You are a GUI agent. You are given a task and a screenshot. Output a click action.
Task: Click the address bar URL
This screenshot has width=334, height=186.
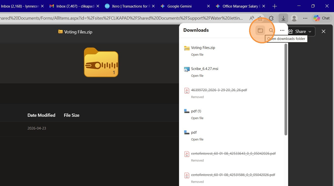pos(121,18)
